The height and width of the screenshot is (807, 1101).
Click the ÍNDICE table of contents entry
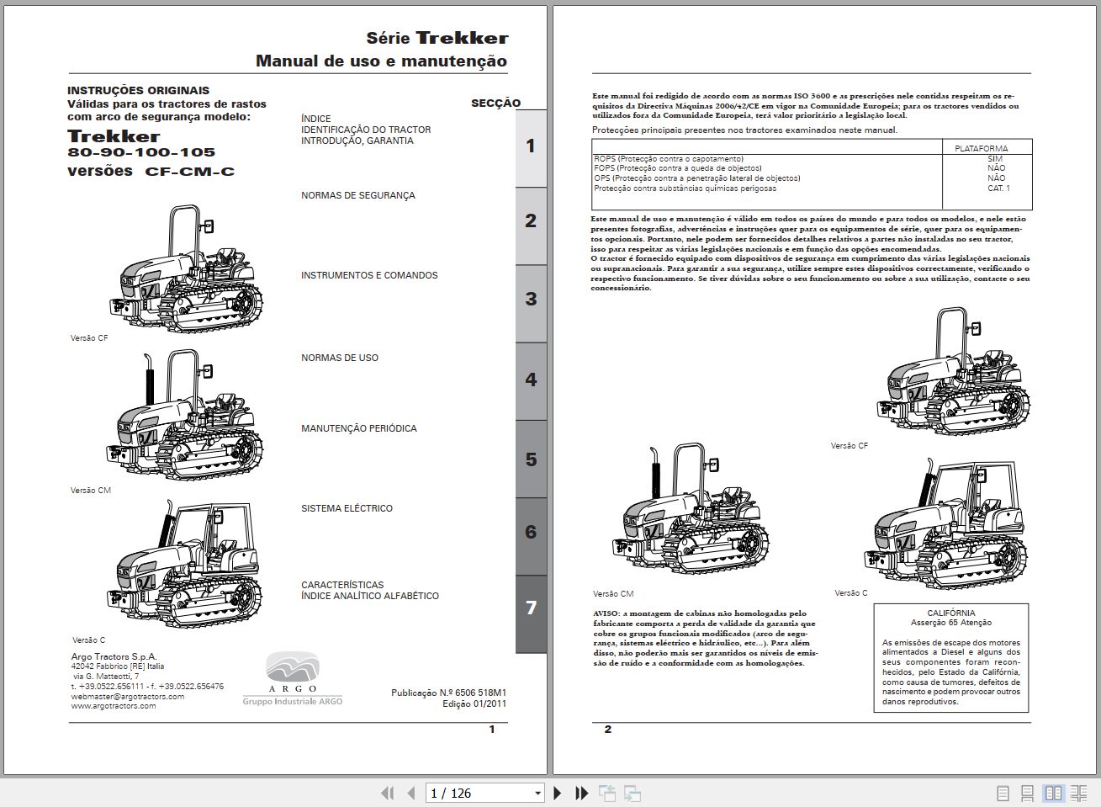coord(315,118)
